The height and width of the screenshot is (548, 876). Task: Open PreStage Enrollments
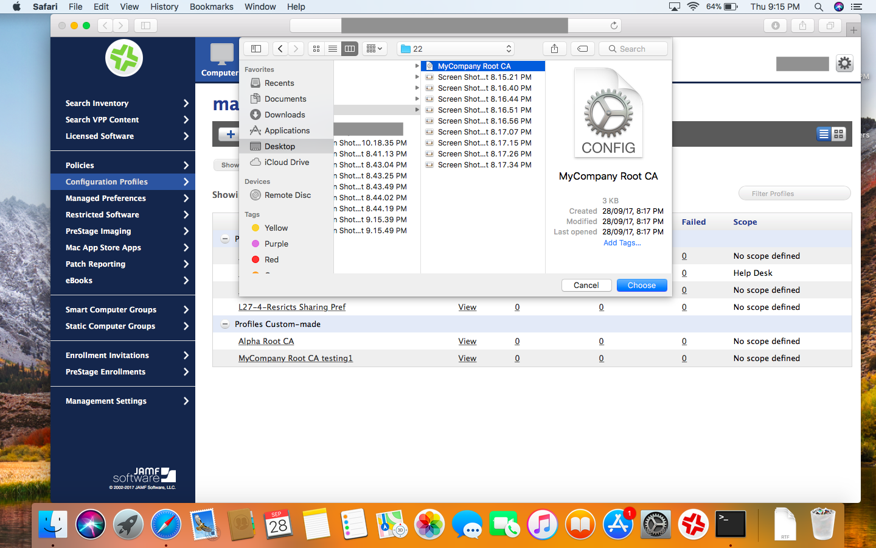click(123, 372)
